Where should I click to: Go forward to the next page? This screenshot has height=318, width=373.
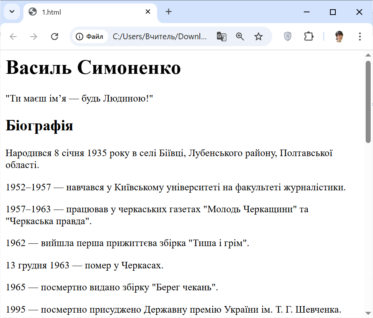click(x=34, y=37)
